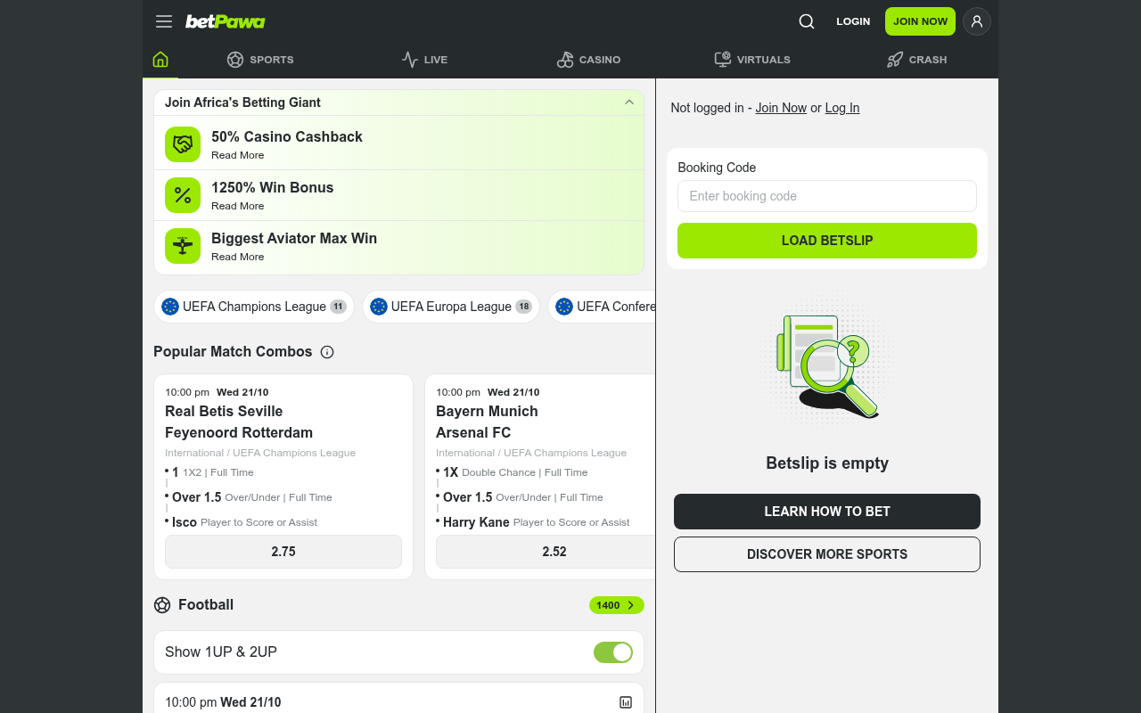Click the Win Bonus percent icon

pos(183,195)
